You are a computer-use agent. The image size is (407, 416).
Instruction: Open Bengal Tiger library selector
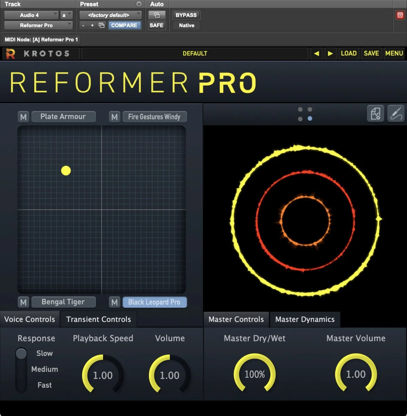coord(63,302)
